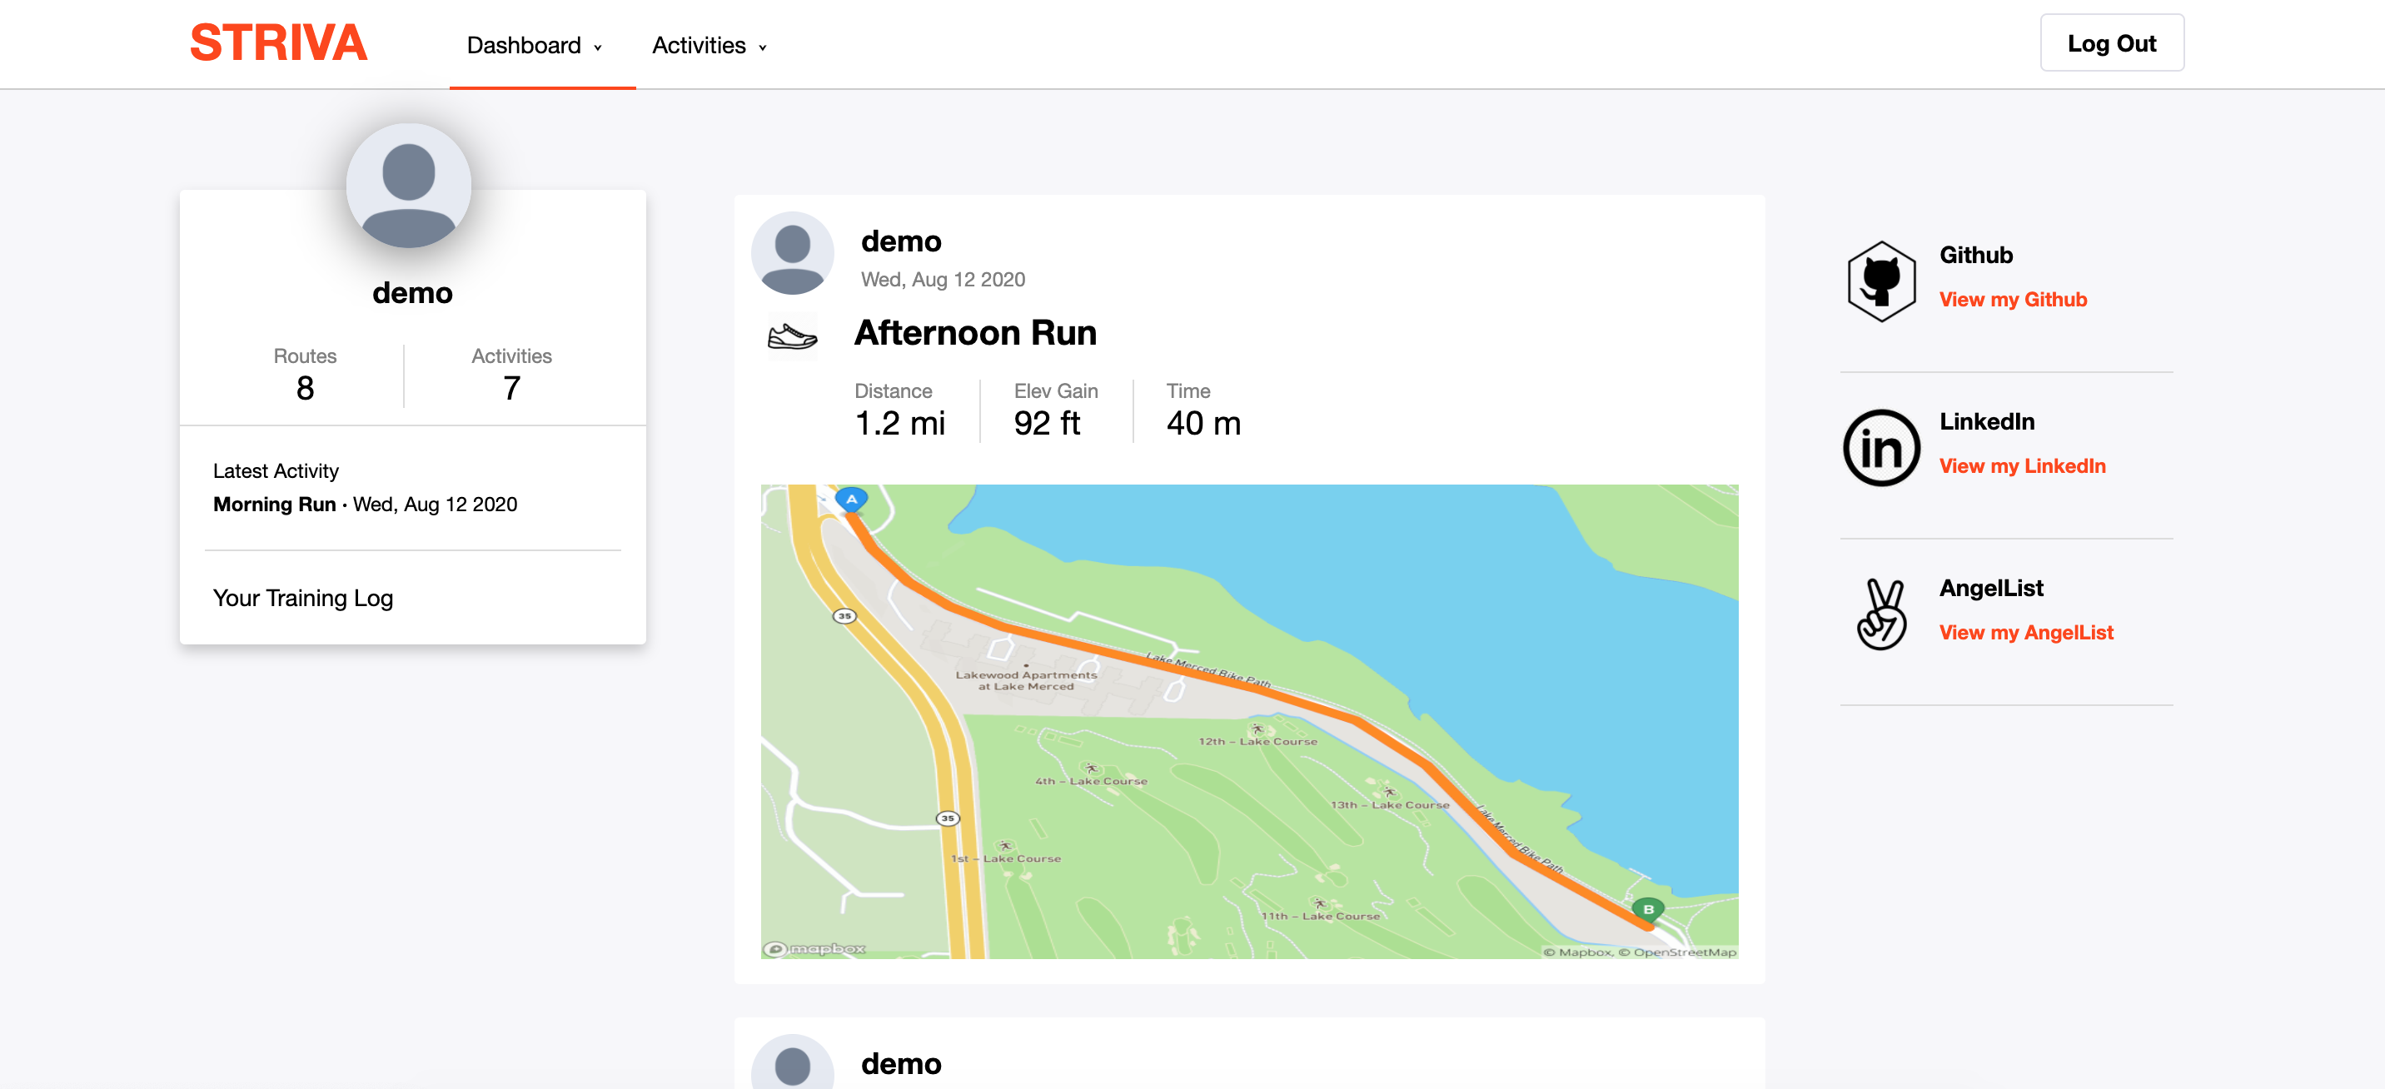Click the LinkedIn logo icon
The width and height of the screenshot is (2385, 1089).
pyautogui.click(x=1880, y=448)
